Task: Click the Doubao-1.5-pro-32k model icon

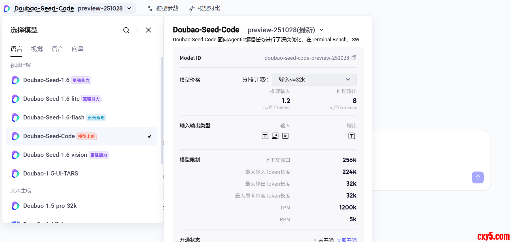Action: pyautogui.click(x=16, y=206)
